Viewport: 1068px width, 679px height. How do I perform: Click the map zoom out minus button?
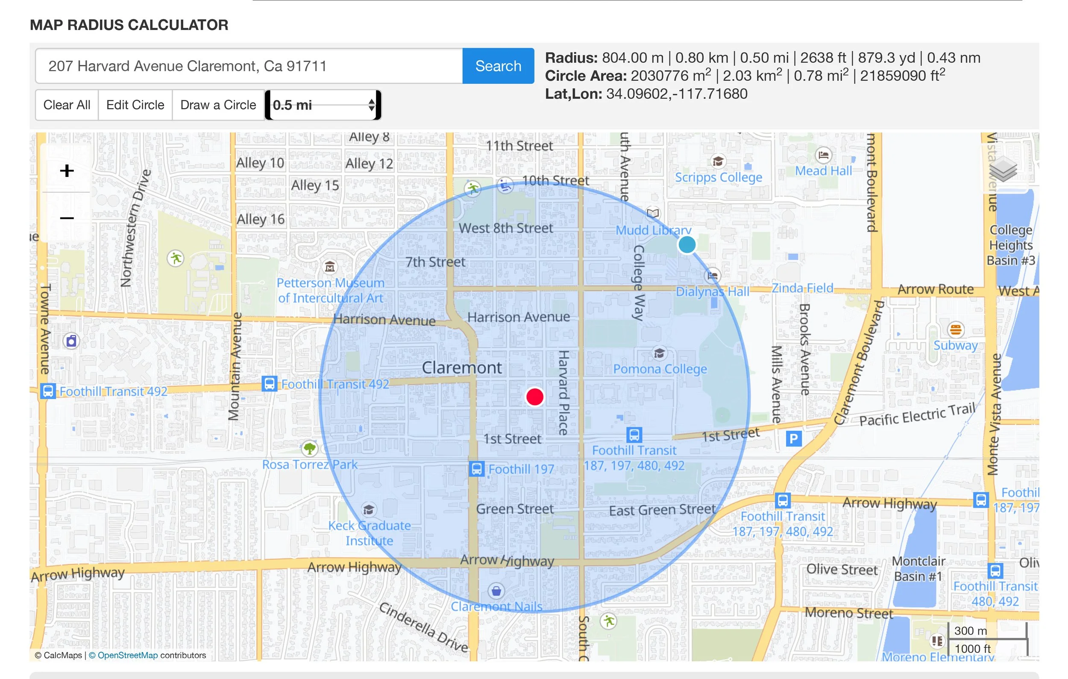point(67,218)
